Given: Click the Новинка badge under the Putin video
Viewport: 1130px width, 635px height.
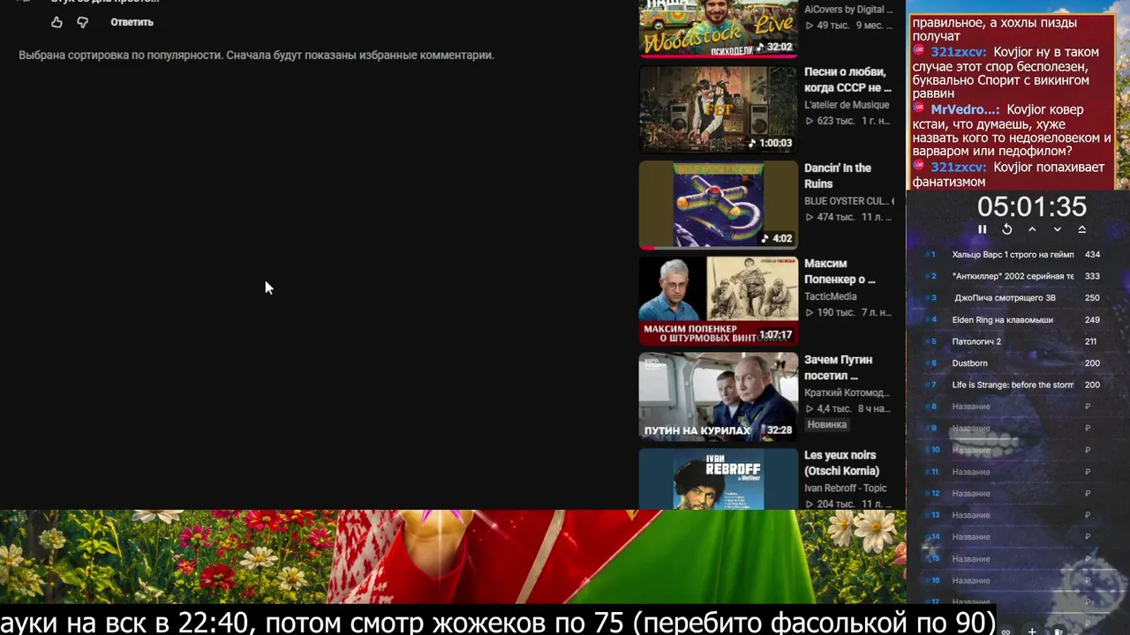Looking at the screenshot, I should pyautogui.click(x=827, y=424).
